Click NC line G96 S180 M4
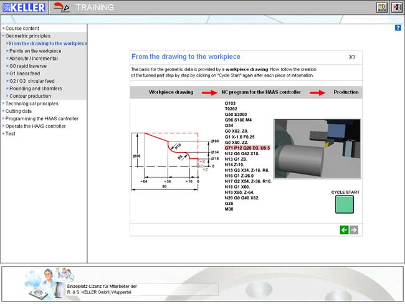The height and width of the screenshot is (304, 405). [x=238, y=120]
